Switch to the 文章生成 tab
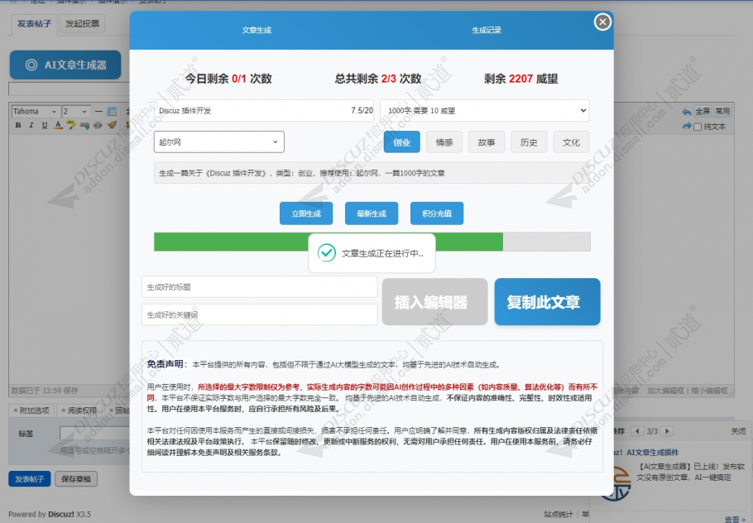 (x=257, y=30)
